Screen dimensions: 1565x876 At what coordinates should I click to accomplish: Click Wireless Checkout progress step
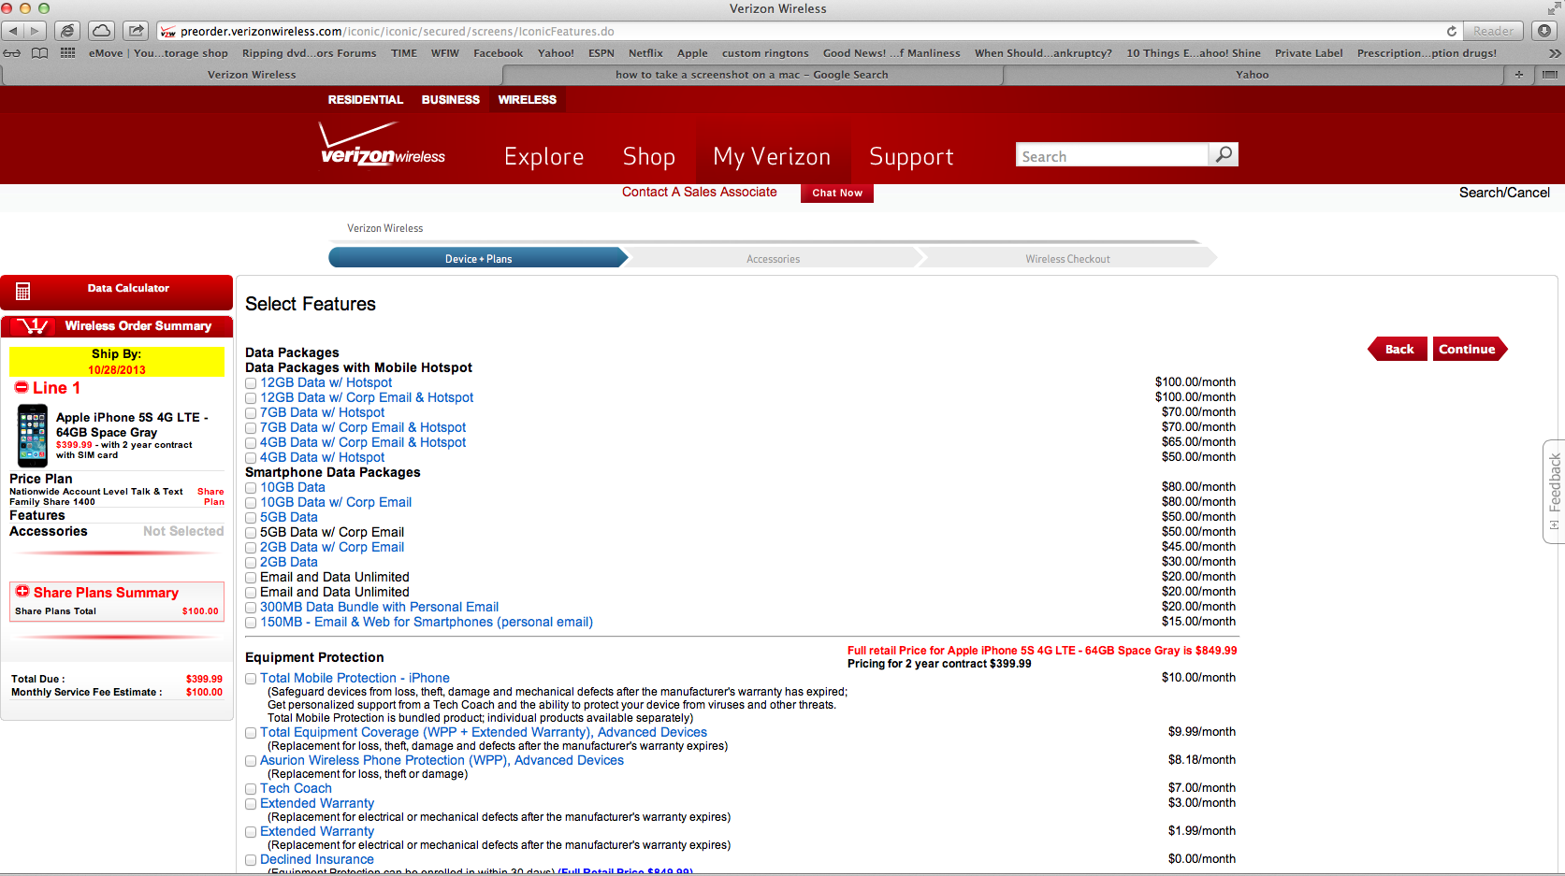[1067, 259]
